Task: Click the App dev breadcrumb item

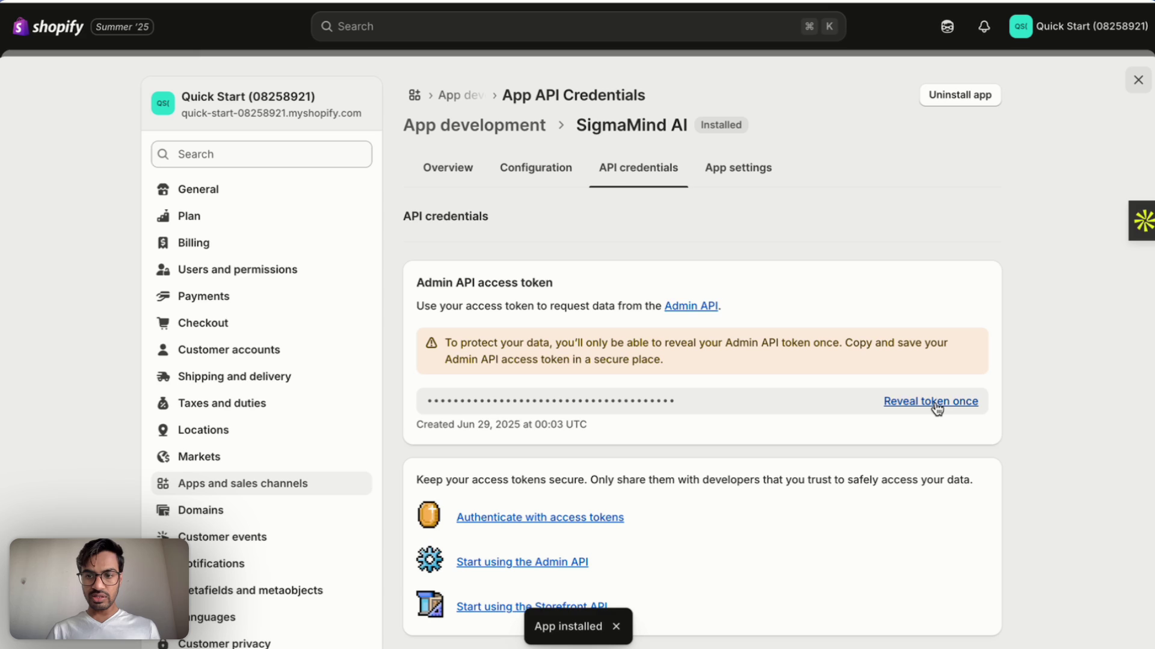Action: (460, 95)
